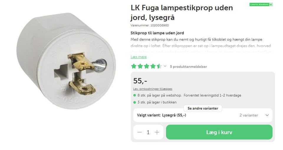283x150 pixels.
Task: Click the Lauritz Knudsen brand logo
Action: [x=261, y=4]
